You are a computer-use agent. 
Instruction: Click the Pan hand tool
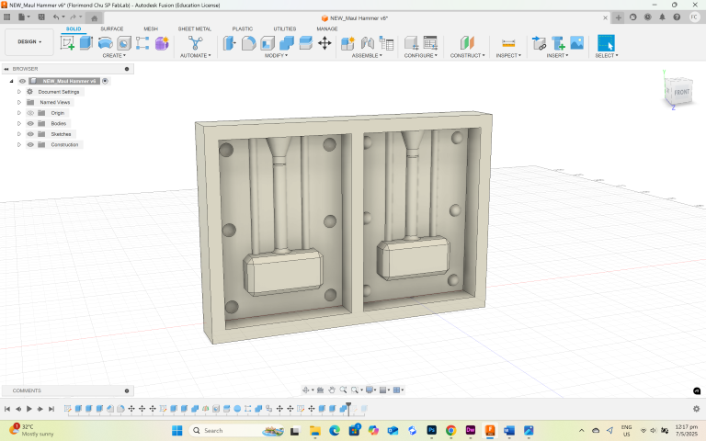coord(332,390)
